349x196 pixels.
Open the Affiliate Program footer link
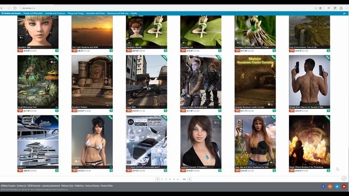tap(8, 186)
